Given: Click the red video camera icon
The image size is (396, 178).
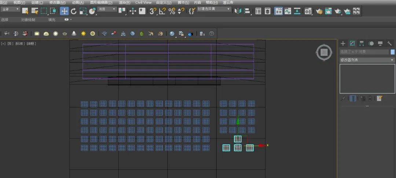Looking at the screenshot, I should pyautogui.click(x=25, y=34).
